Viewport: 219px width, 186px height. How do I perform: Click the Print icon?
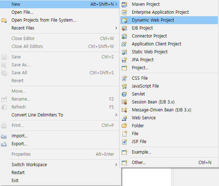[4, 125]
